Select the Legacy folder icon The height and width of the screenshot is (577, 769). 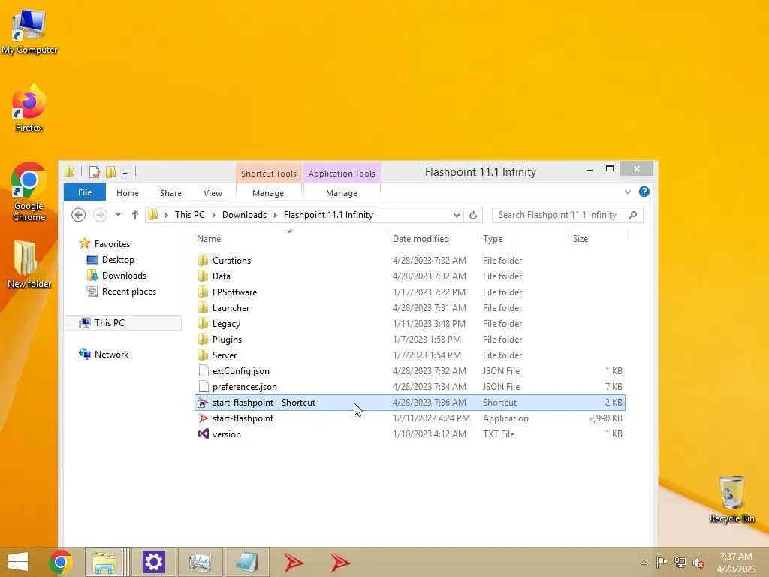pyautogui.click(x=203, y=323)
